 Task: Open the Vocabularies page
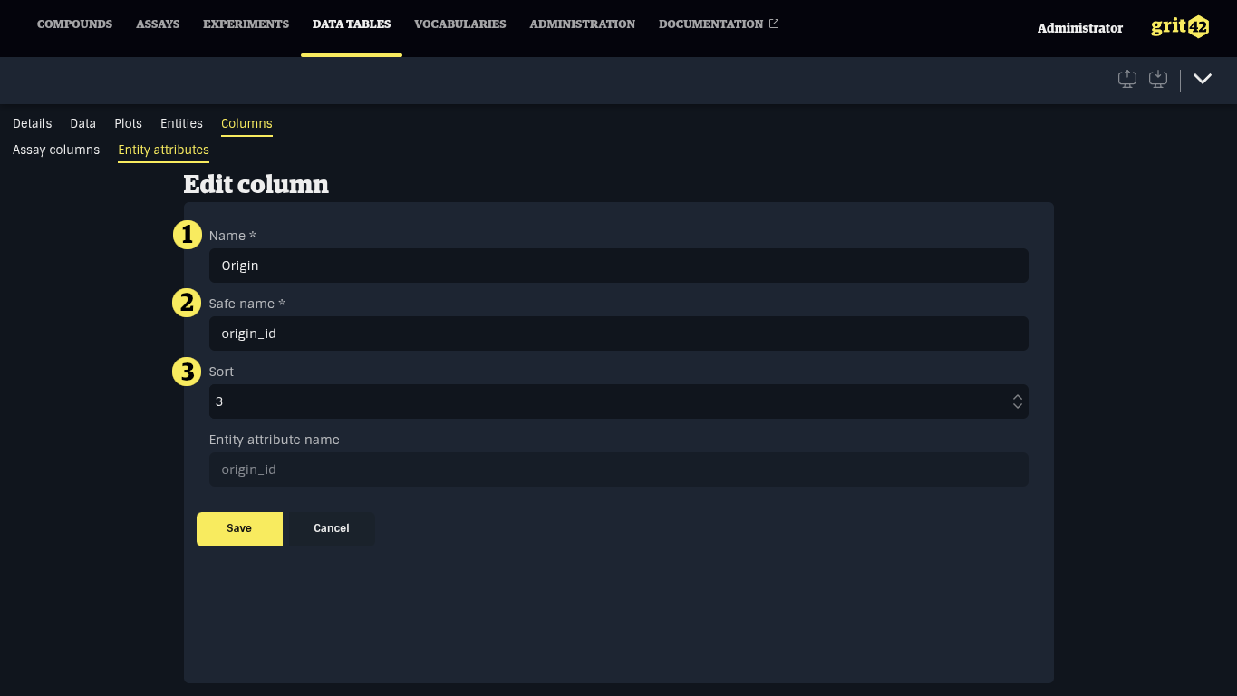pyautogui.click(x=459, y=24)
